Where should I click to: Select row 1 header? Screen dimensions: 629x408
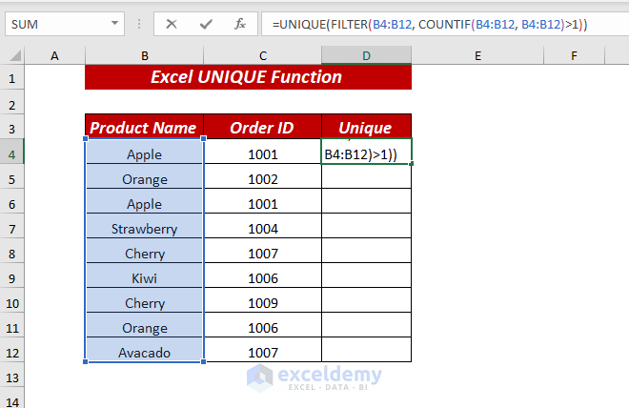click(12, 78)
